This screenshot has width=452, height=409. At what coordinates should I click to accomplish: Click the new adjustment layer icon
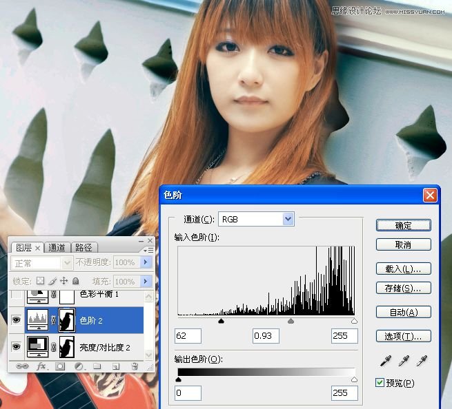pyautogui.click(x=79, y=366)
